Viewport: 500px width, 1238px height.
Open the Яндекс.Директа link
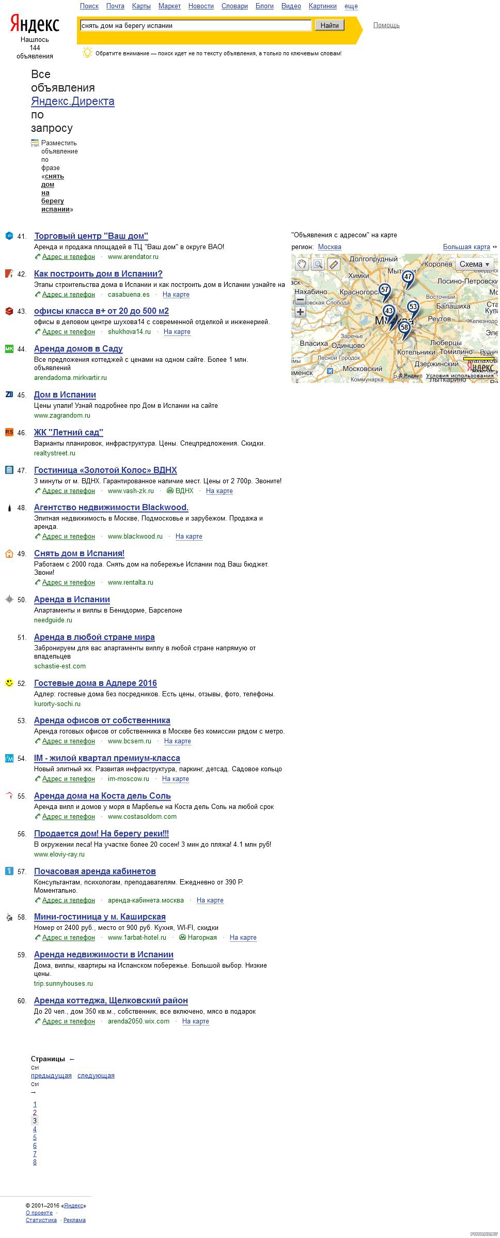pos(73,101)
